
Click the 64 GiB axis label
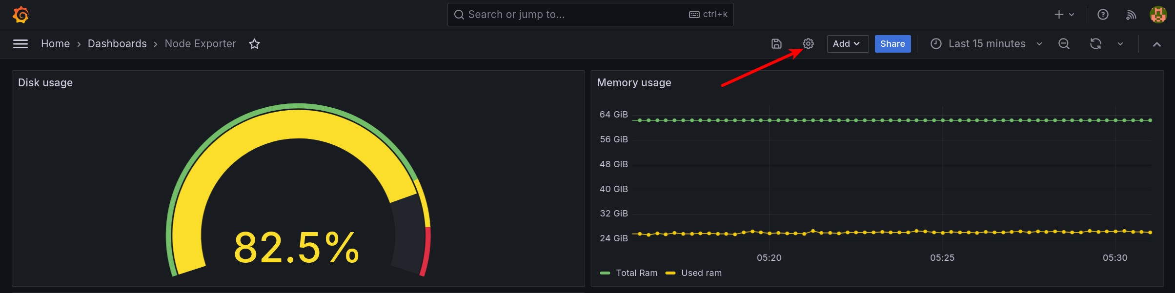tap(613, 115)
